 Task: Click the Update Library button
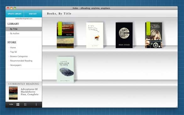15,14
